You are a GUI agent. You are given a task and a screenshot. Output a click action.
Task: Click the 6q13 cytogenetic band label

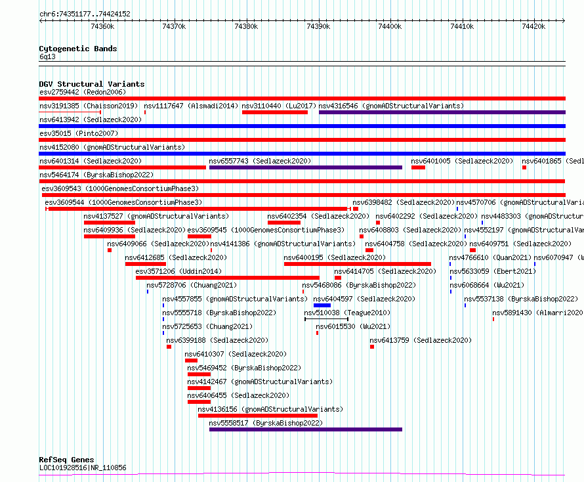tap(47, 56)
